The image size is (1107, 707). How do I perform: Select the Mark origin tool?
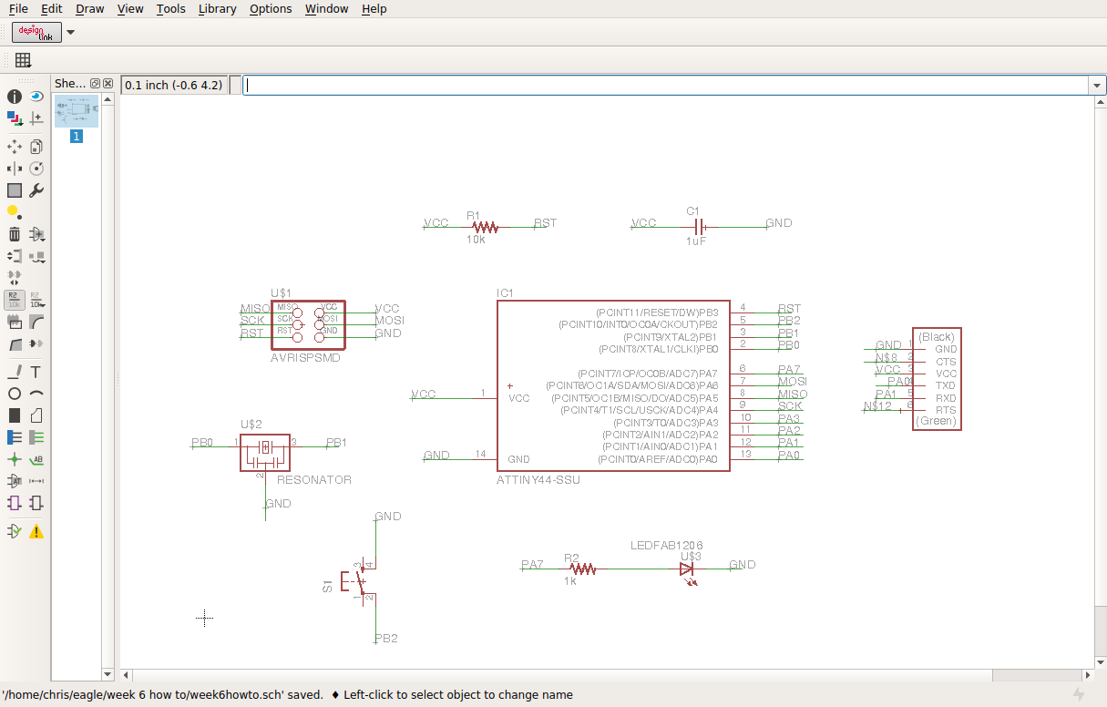36,118
